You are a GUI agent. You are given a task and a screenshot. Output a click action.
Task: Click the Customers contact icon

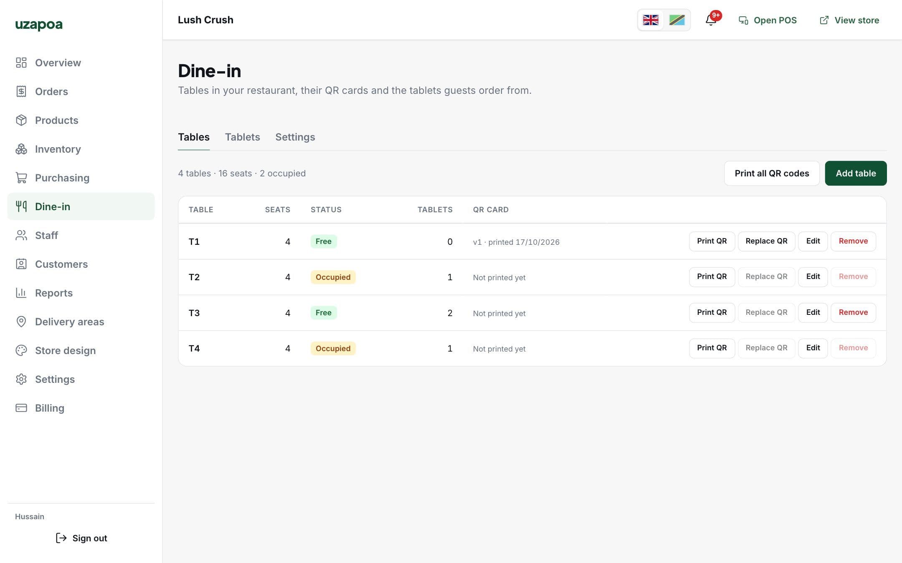coord(21,264)
